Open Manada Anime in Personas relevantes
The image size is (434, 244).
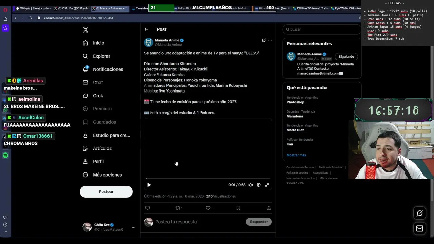(310, 54)
